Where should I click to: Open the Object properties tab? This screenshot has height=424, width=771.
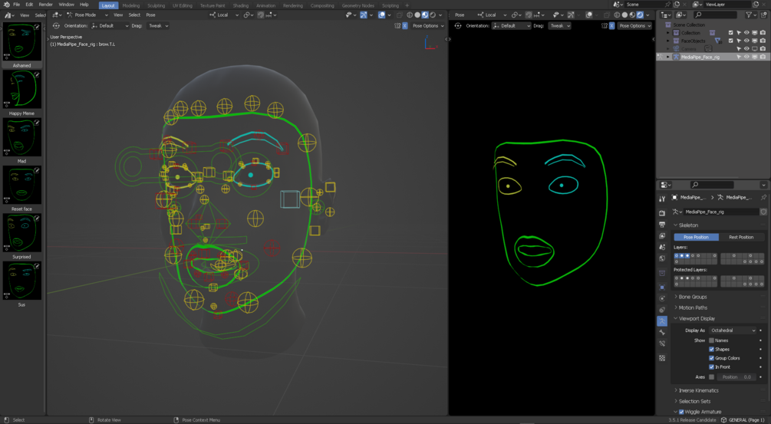click(662, 287)
